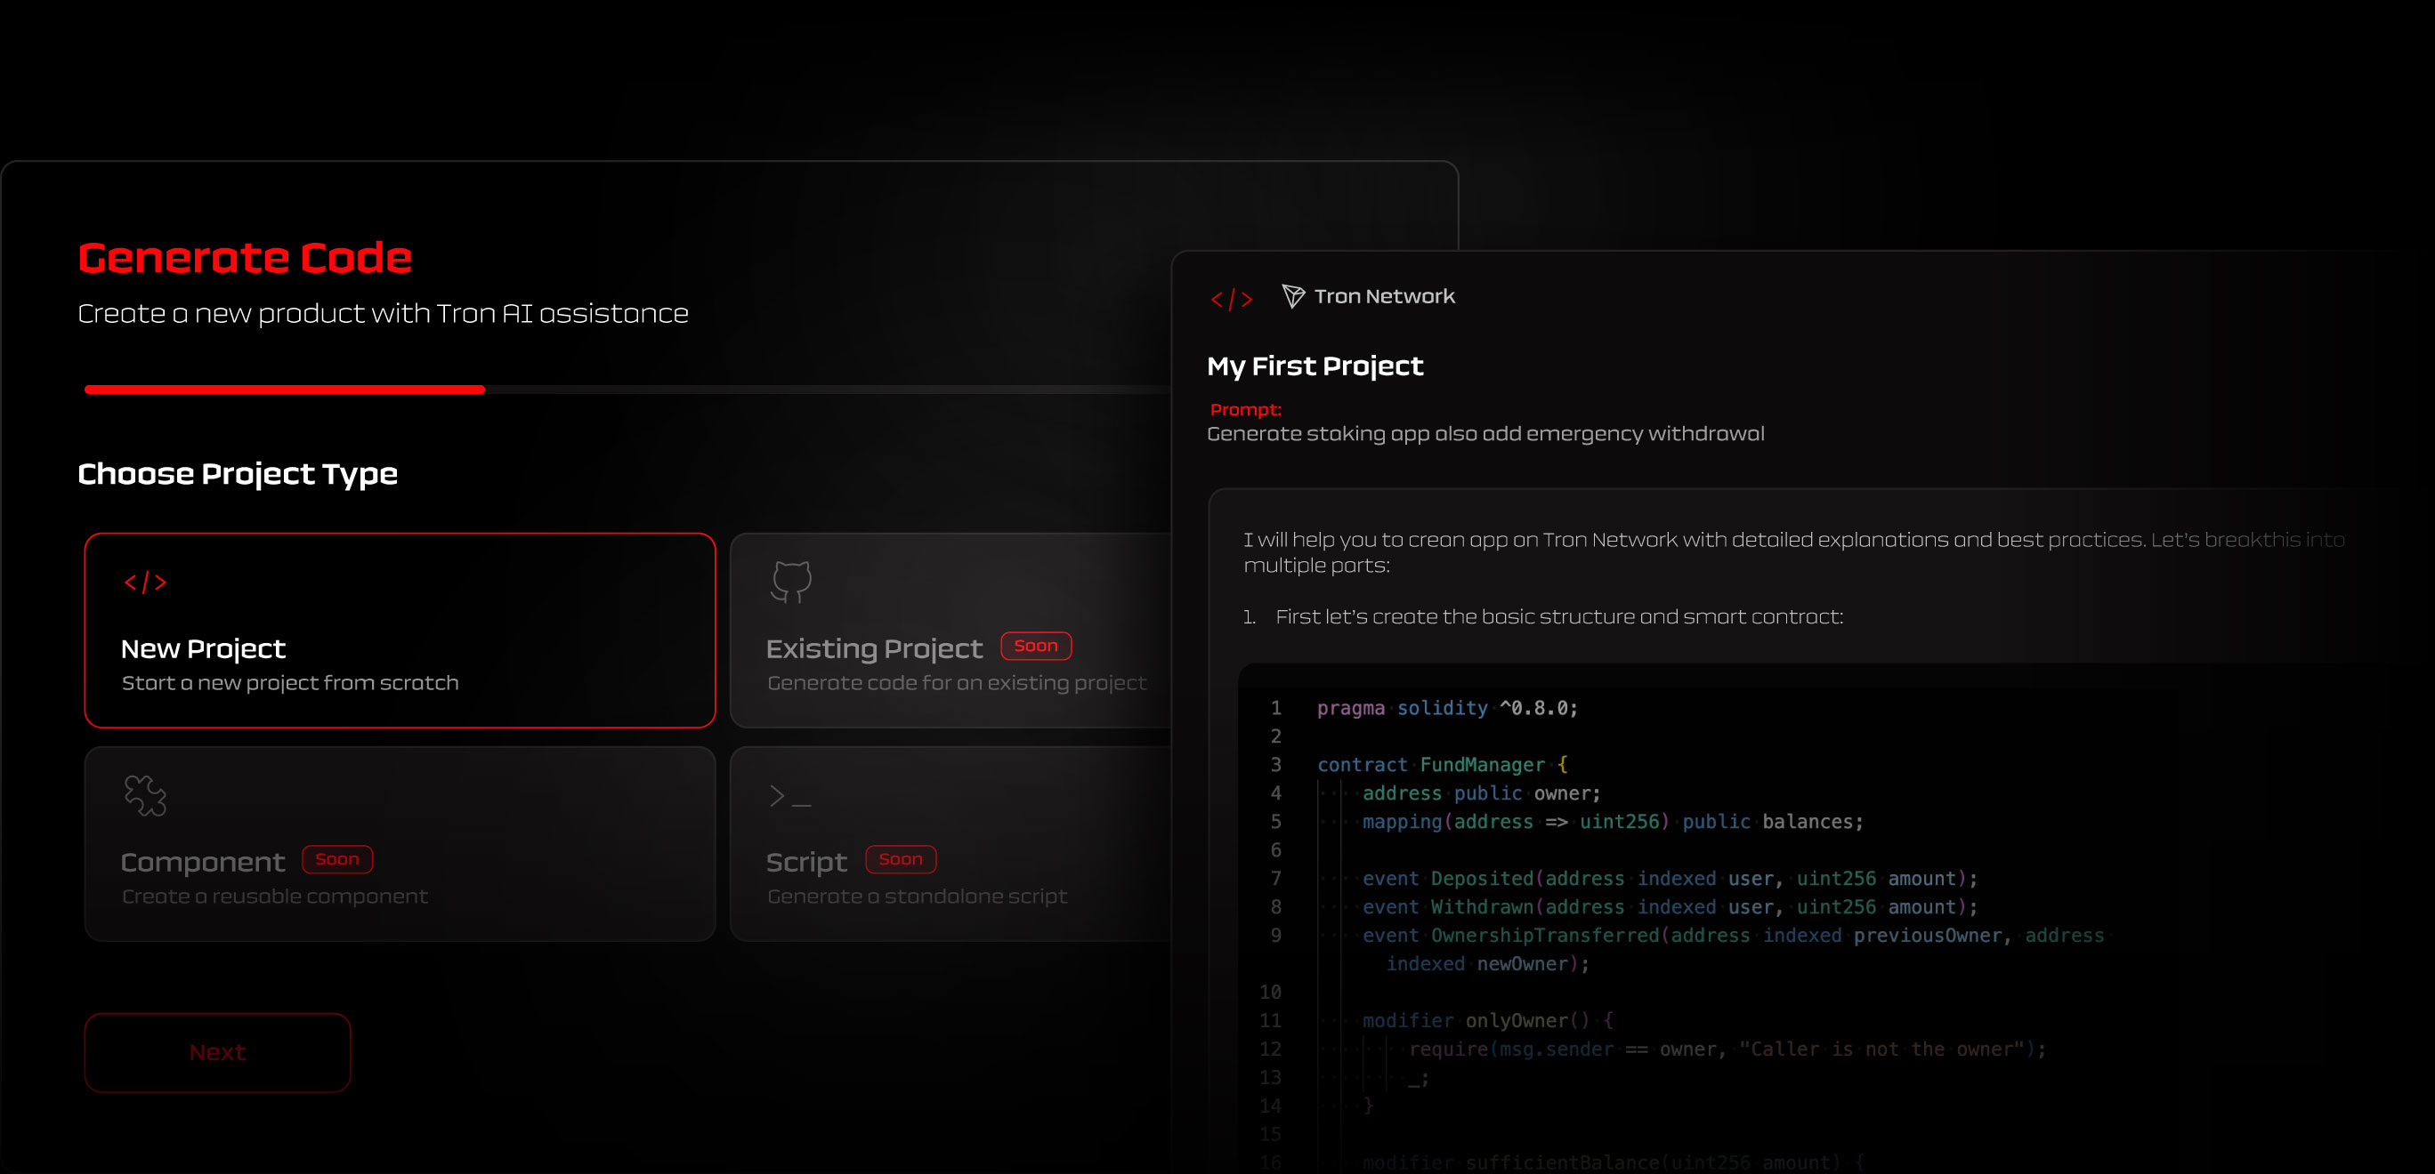The width and height of the screenshot is (2435, 1174).
Task: Click the Generate Code heading
Action: 245,257
